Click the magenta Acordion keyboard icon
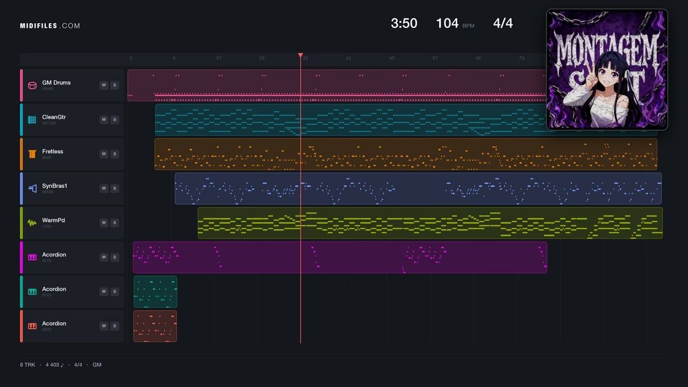688x387 pixels. click(x=32, y=257)
